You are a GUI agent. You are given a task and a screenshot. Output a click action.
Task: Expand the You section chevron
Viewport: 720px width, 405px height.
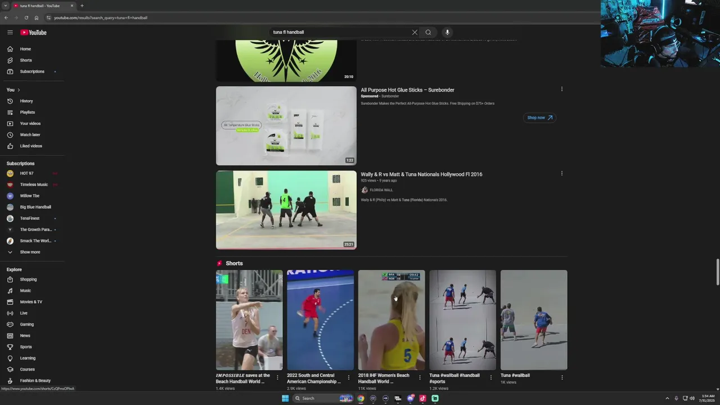[x=19, y=90]
